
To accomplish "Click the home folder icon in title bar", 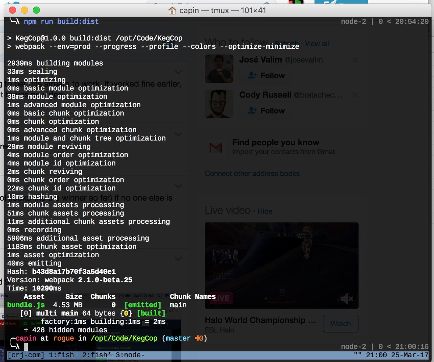I will 173,10.
